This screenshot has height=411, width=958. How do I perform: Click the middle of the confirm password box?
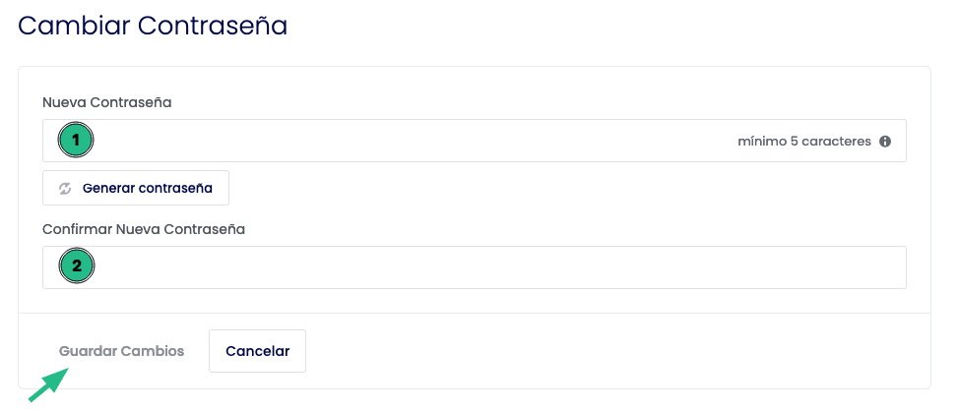(475, 267)
